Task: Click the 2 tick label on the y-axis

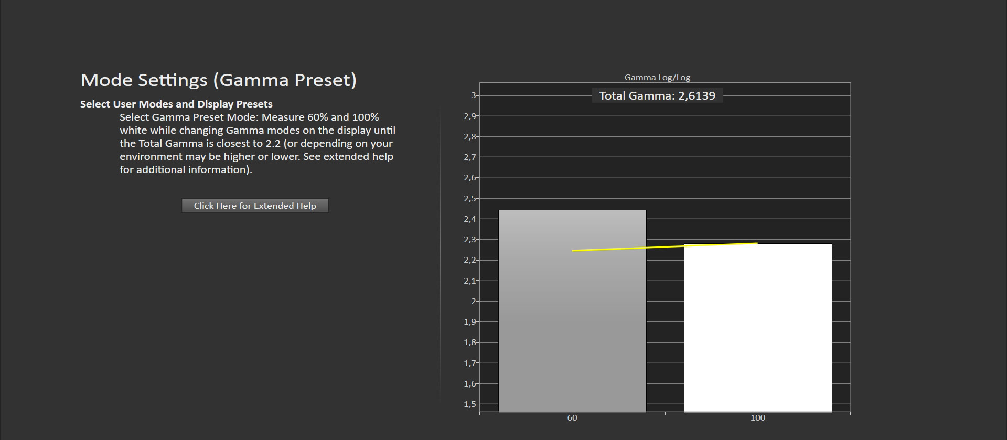Action: click(x=474, y=302)
